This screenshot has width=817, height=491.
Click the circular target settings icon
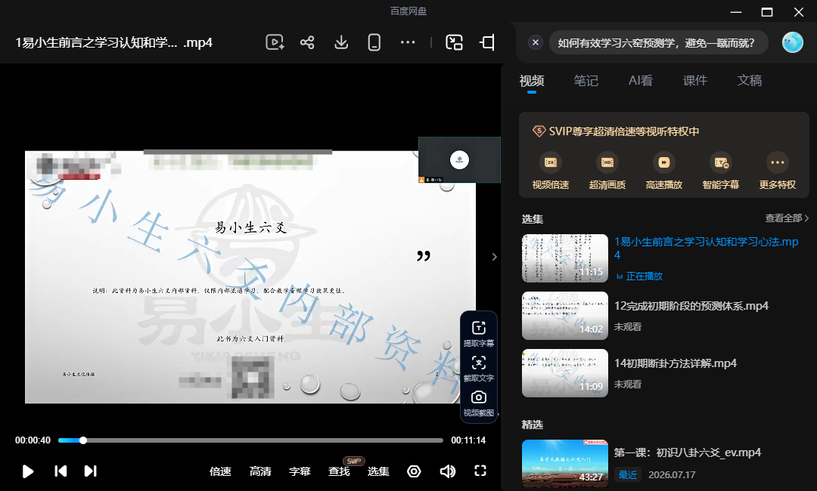414,471
